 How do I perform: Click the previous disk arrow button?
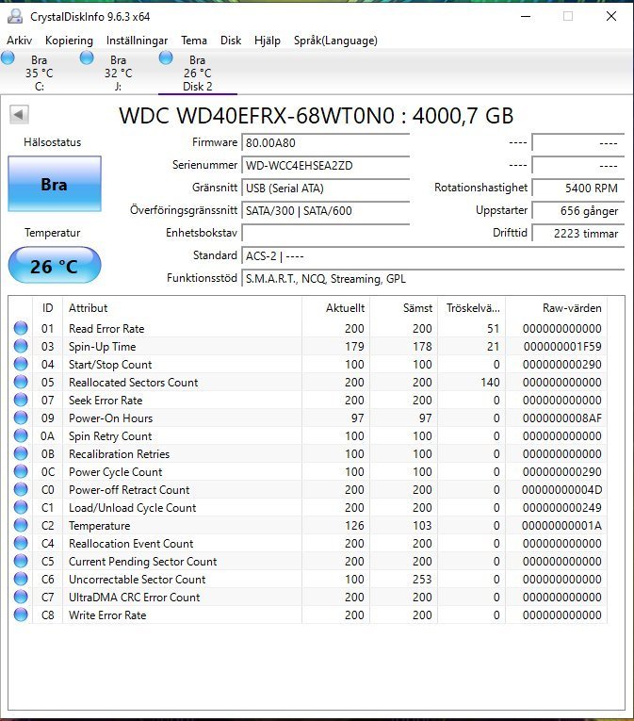pos(19,114)
